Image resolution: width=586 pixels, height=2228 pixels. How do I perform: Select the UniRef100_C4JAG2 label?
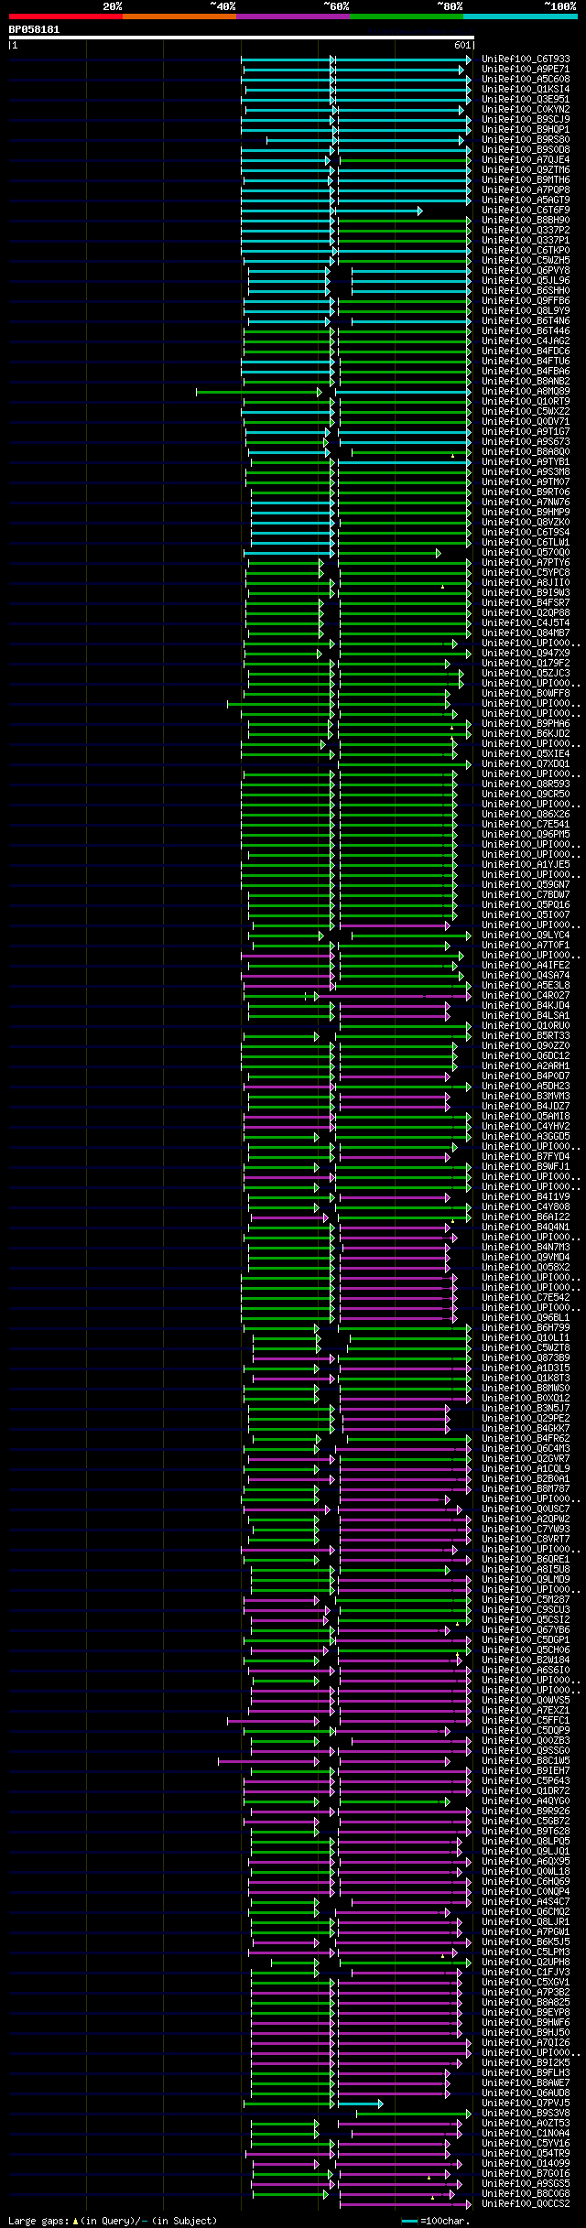pos(526,341)
